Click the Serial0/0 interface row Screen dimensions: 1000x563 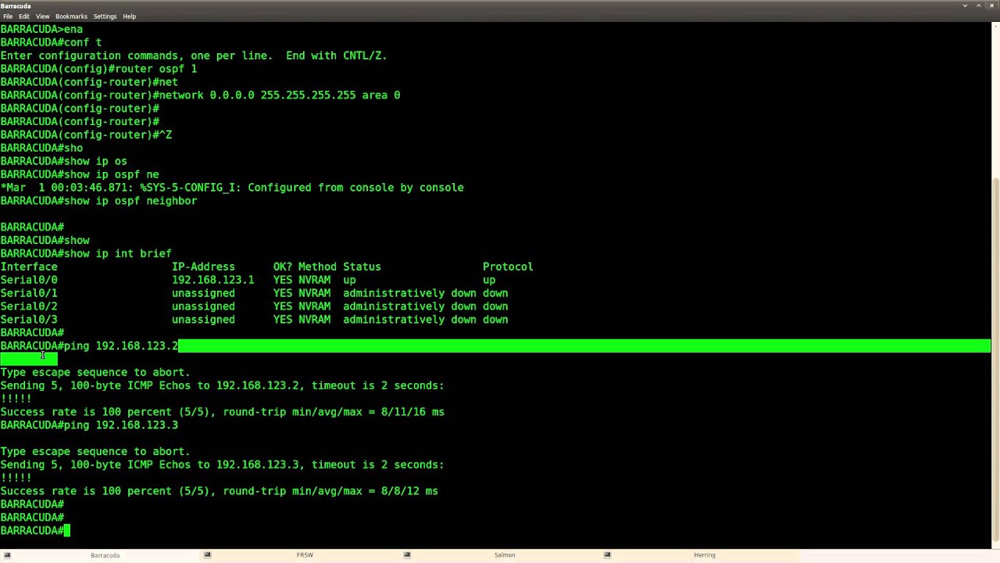pyautogui.click(x=248, y=280)
